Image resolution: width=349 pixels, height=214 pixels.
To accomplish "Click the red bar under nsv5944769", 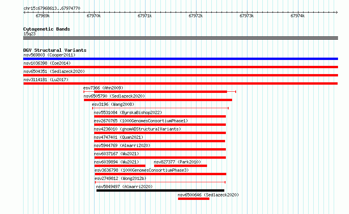I will pyautogui.click(x=160, y=149).
